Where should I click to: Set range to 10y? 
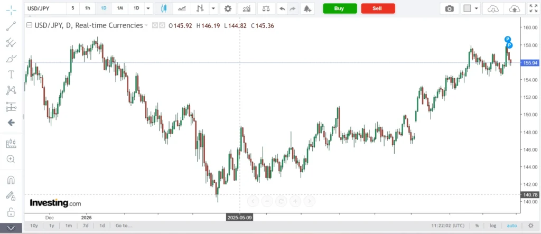(x=34, y=226)
